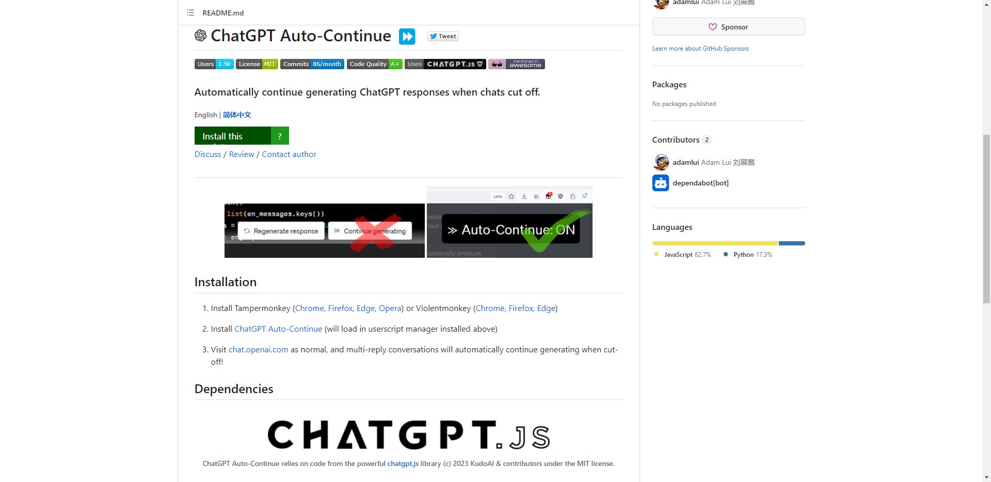
Task: Open adamlui's avatar in Contributors
Action: tap(661, 162)
